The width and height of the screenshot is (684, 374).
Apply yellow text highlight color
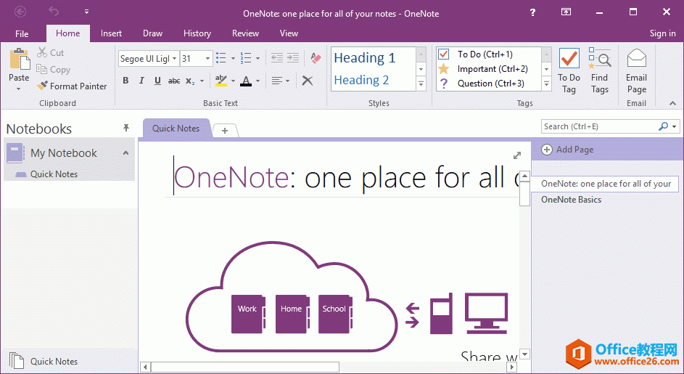[221, 81]
